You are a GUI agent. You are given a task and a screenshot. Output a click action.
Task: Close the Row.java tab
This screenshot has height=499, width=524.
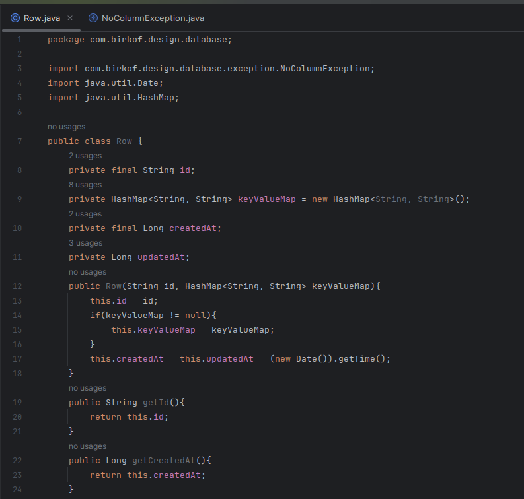coord(70,18)
